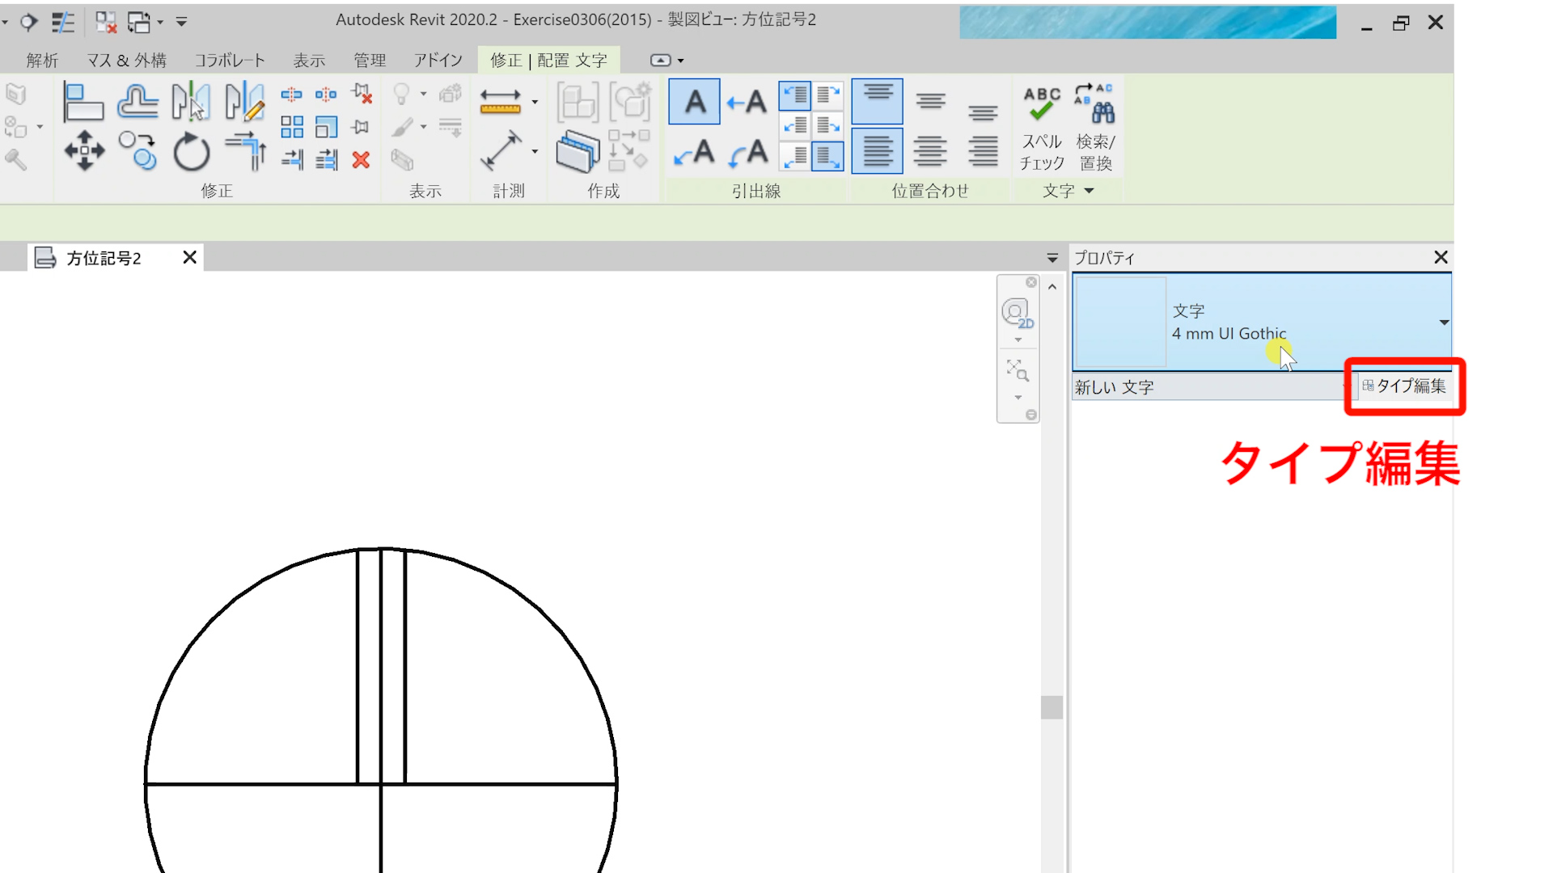The height and width of the screenshot is (873, 1553).
Task: Open the text type selector dropdown
Action: tap(1444, 323)
